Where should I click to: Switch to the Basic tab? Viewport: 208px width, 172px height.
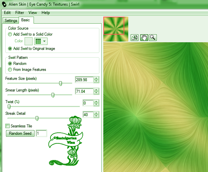(26, 20)
